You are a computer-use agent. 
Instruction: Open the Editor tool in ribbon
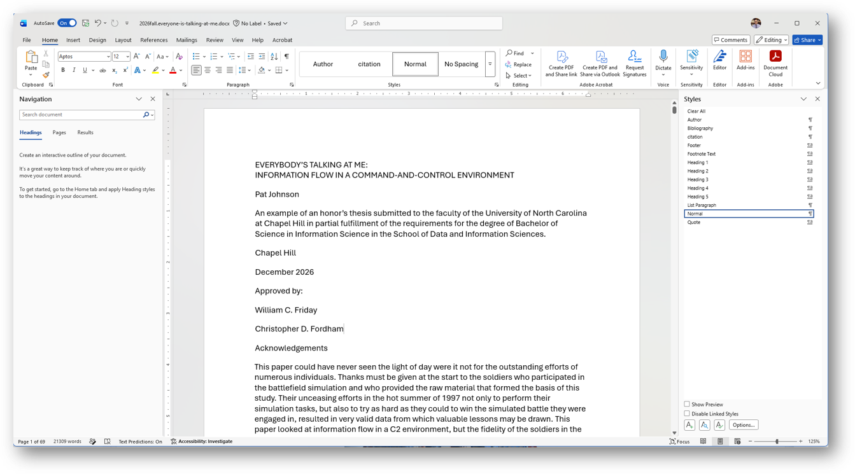719,61
